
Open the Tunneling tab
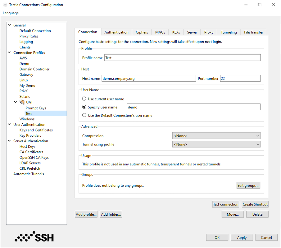click(229, 32)
